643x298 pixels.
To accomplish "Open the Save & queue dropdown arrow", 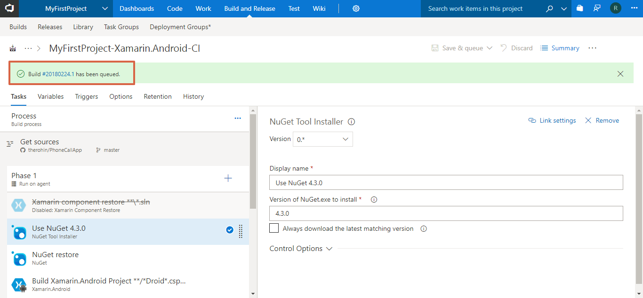I will [x=489, y=48].
